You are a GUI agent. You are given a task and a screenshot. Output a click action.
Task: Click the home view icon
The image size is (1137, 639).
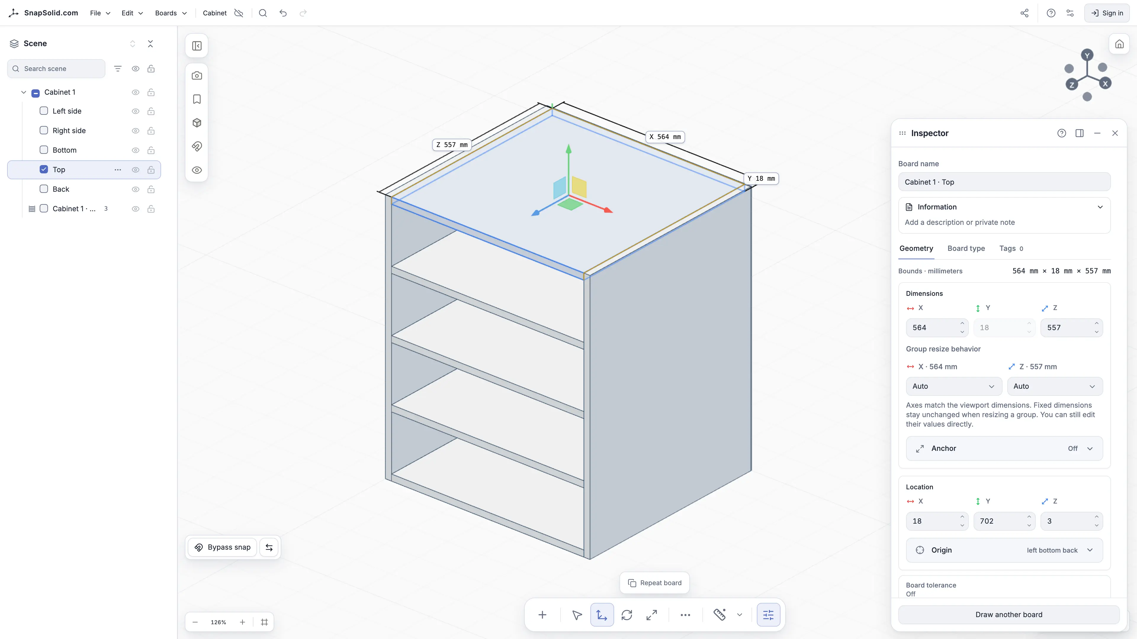[x=1119, y=44]
